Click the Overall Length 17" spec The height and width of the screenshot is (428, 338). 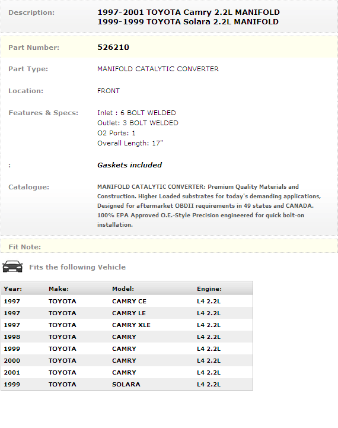click(130, 143)
